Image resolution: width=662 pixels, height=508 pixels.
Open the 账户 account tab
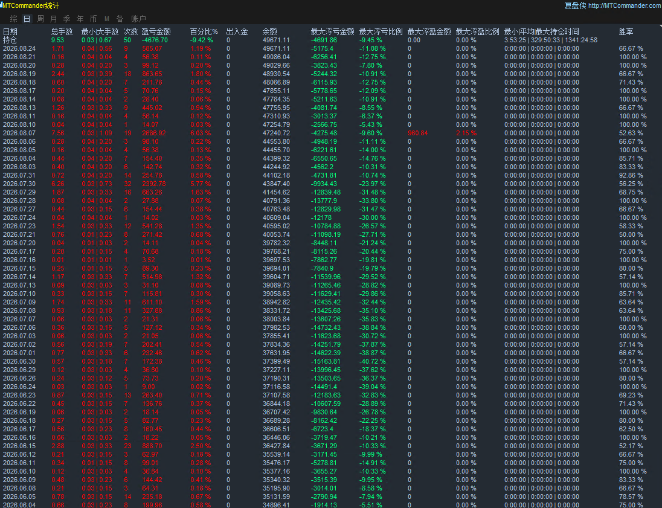tap(138, 19)
